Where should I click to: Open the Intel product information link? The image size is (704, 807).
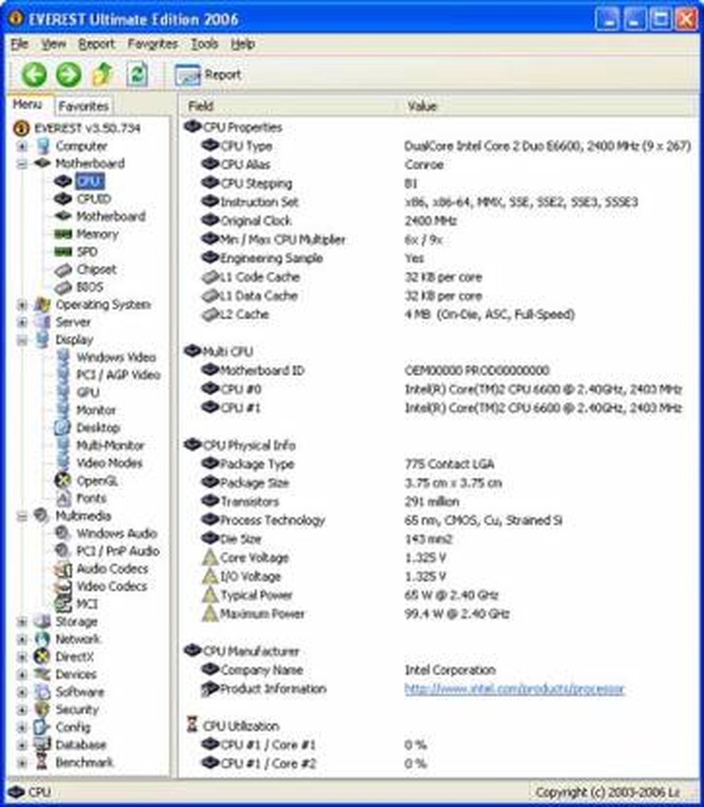click(514, 689)
